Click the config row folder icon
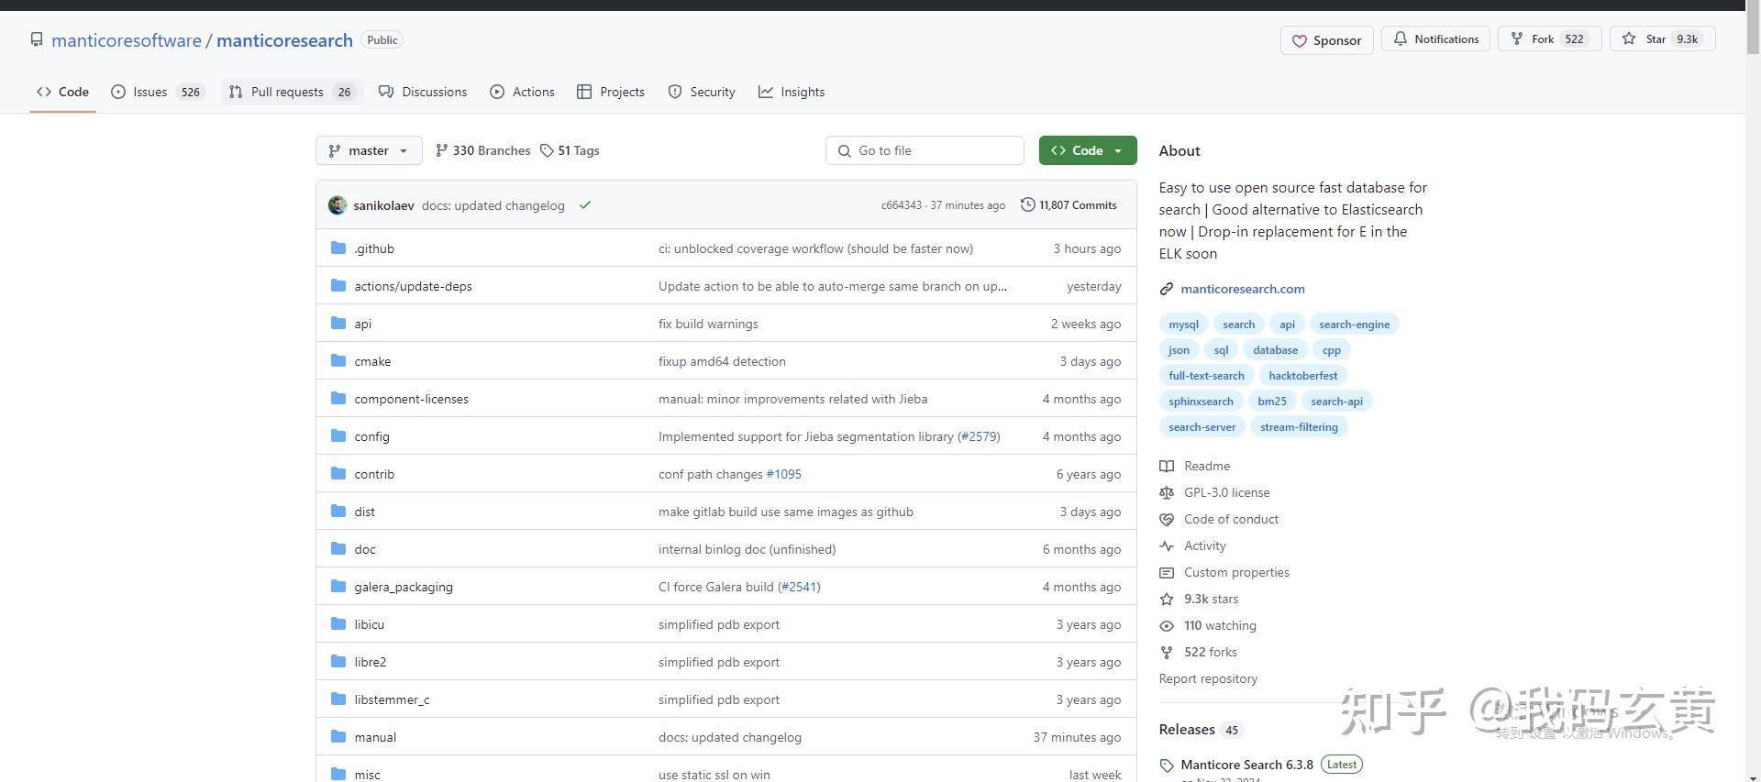Viewport: 1761px width, 782px height. click(338, 435)
